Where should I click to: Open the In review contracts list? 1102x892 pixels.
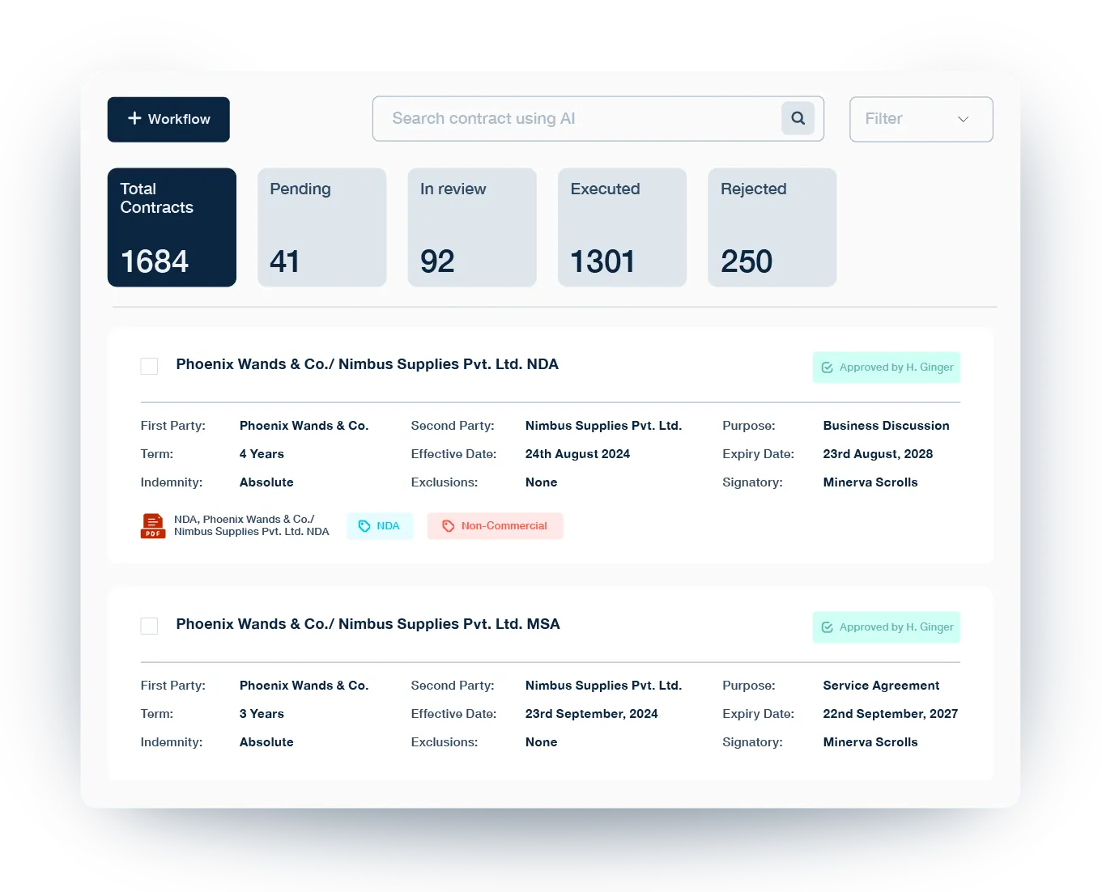(x=472, y=227)
